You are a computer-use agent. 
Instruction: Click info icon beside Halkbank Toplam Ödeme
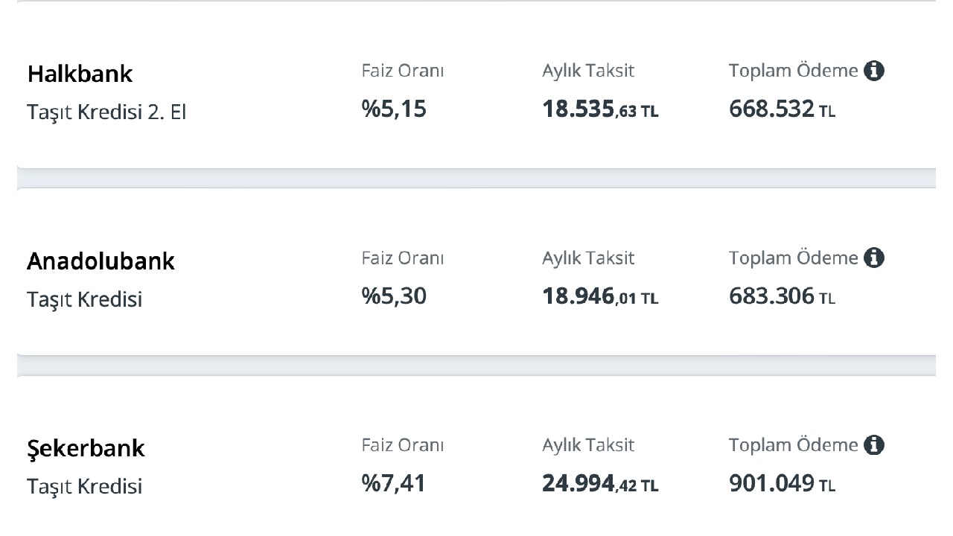[874, 71]
